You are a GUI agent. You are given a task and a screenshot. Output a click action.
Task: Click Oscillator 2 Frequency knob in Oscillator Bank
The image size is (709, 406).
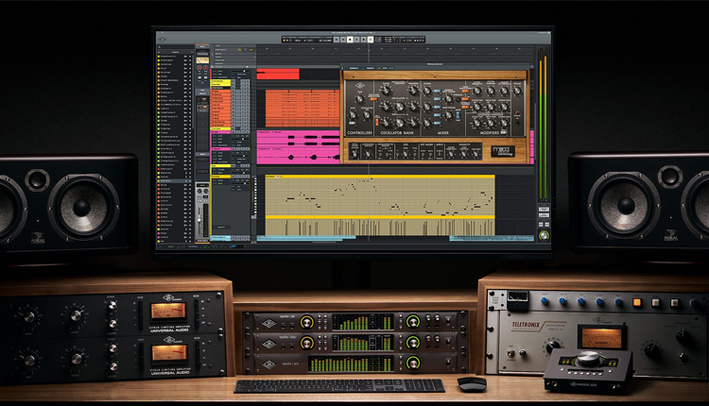click(400, 107)
